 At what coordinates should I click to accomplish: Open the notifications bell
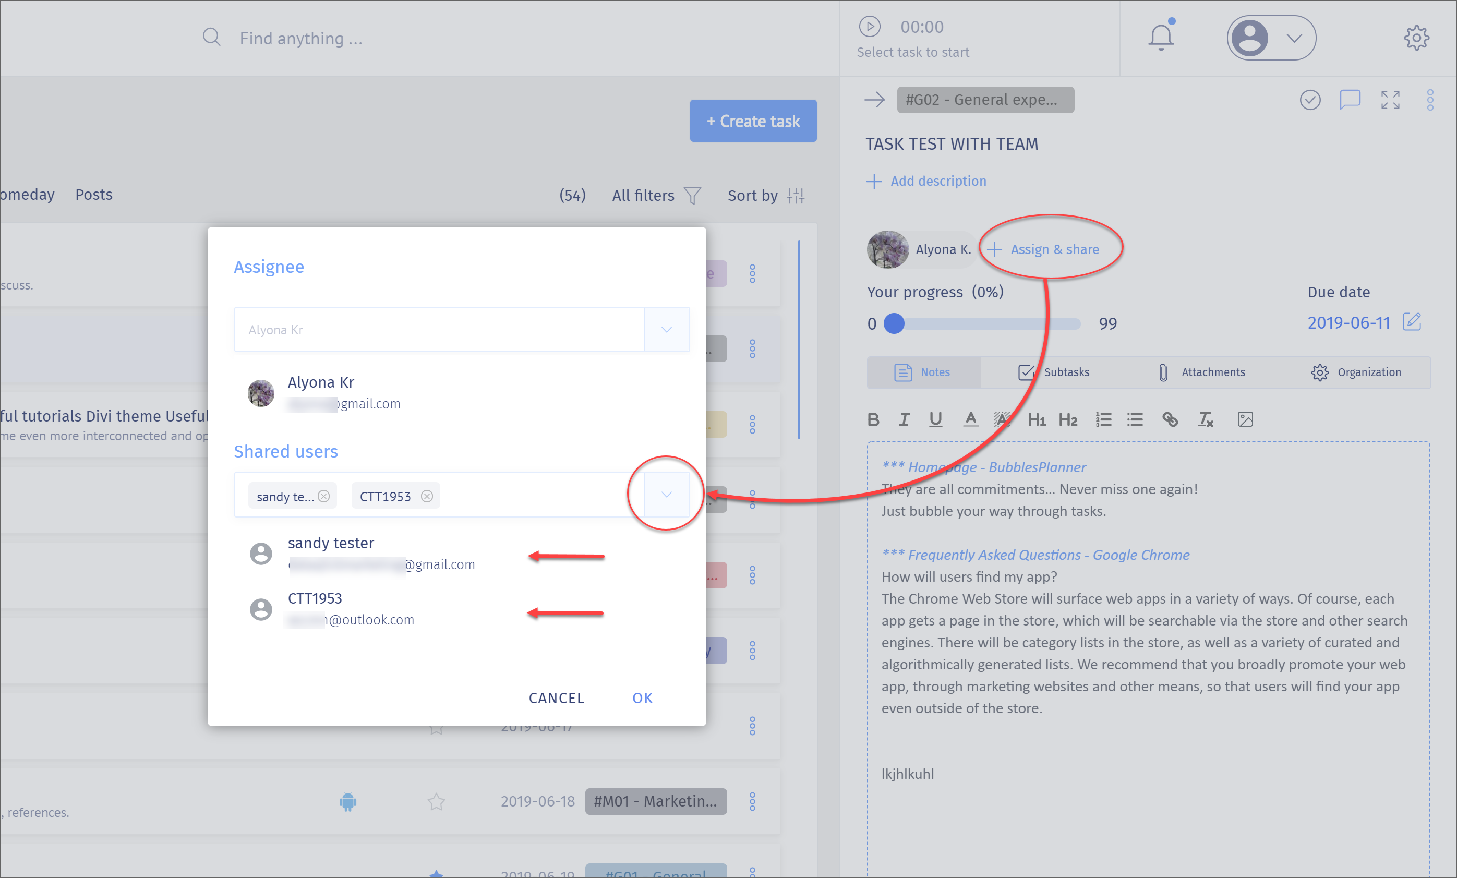(1161, 36)
